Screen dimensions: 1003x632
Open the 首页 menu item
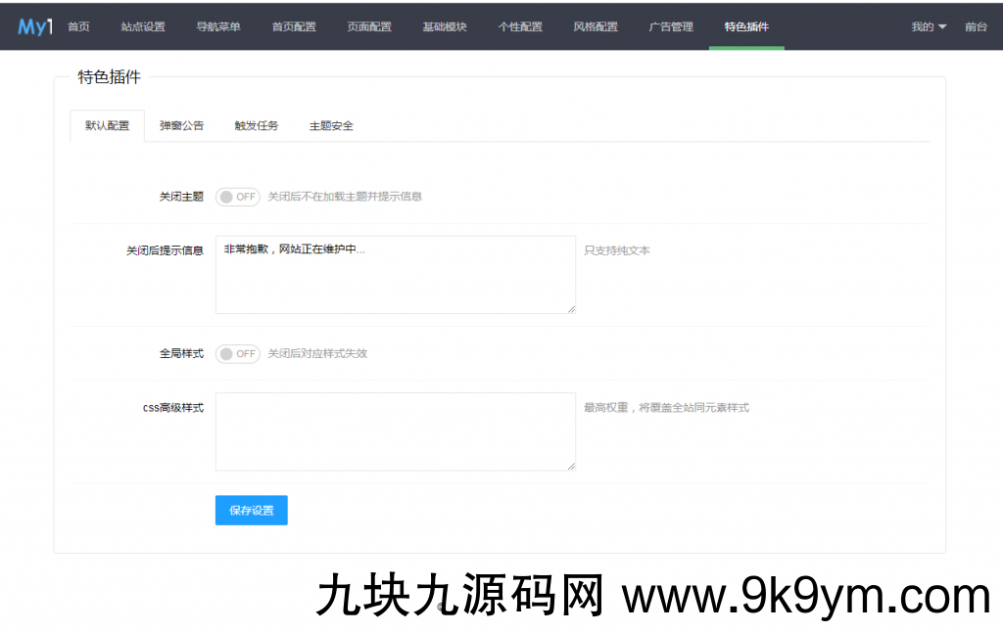coord(78,26)
